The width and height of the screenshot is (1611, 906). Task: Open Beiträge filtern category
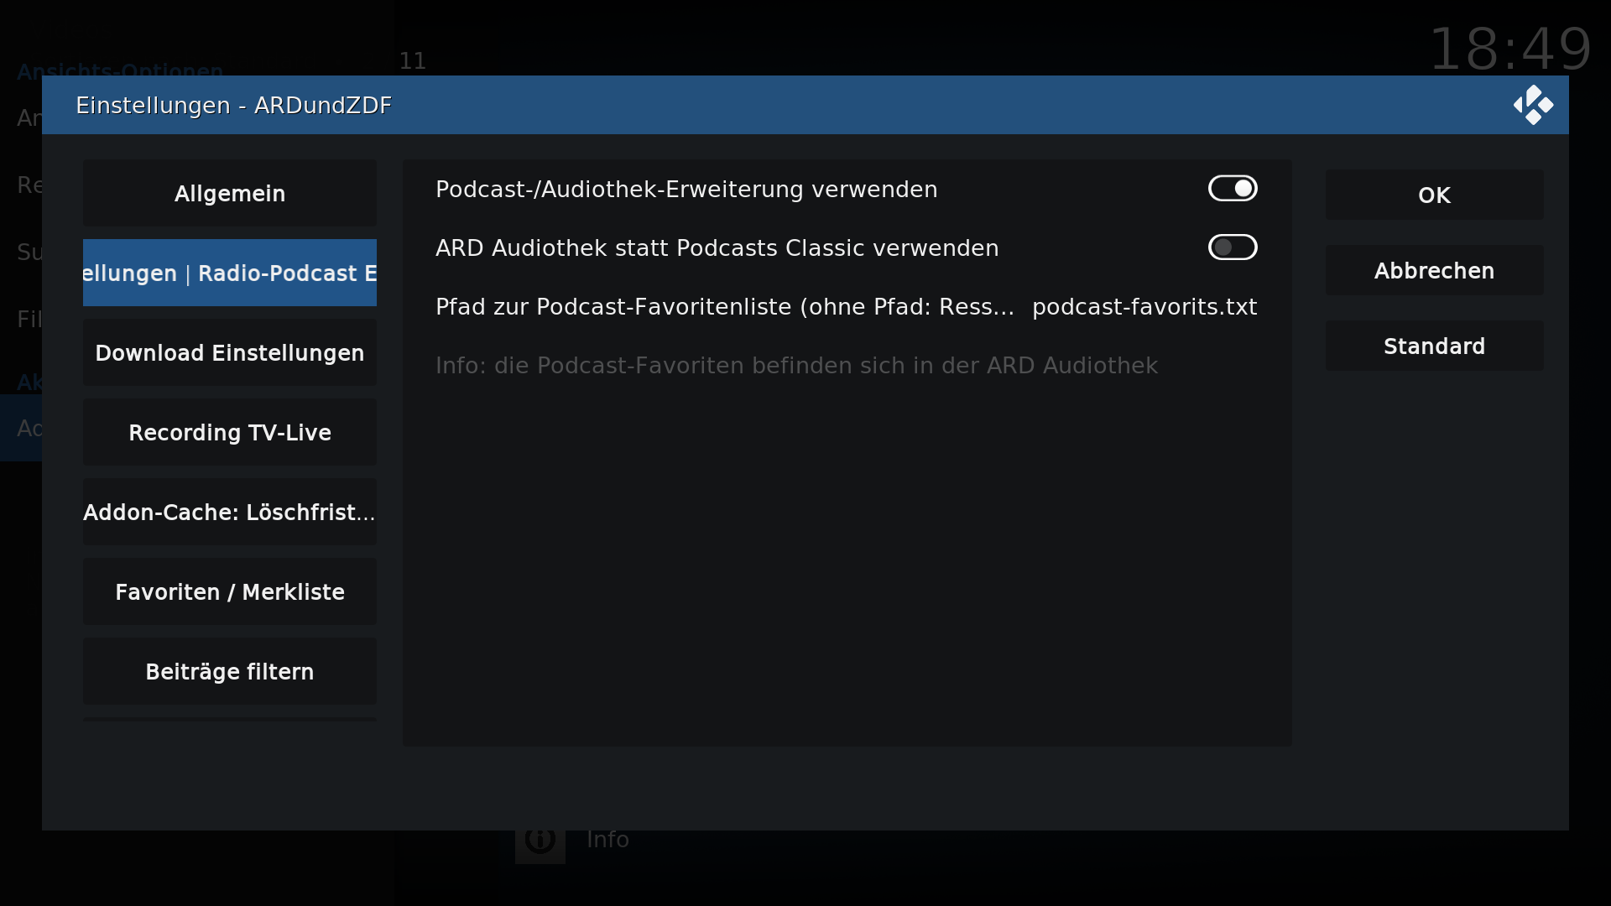(230, 672)
